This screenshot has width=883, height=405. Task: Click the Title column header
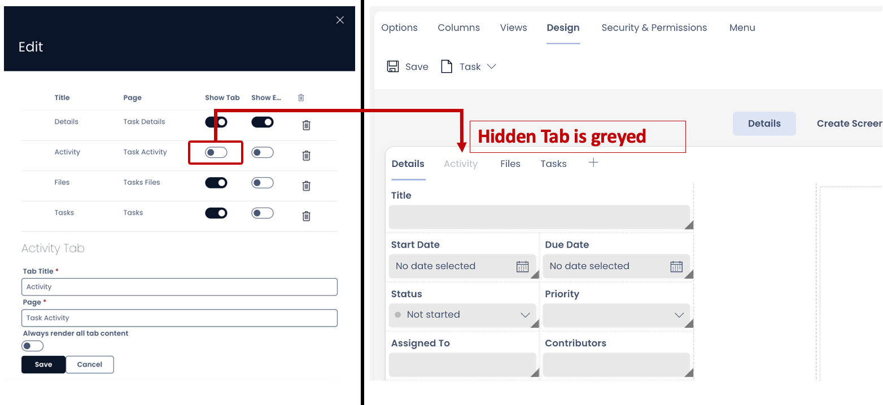click(62, 98)
